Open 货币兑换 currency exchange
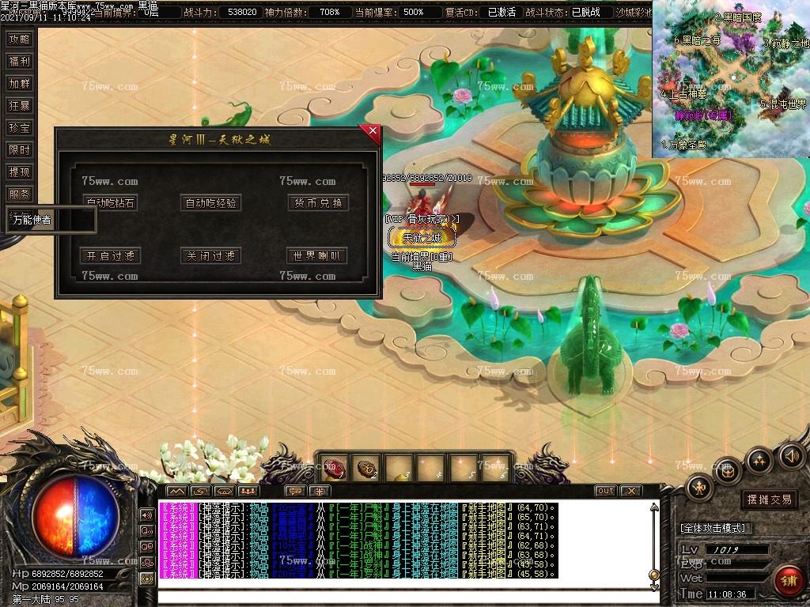810x607 pixels. coord(318,203)
